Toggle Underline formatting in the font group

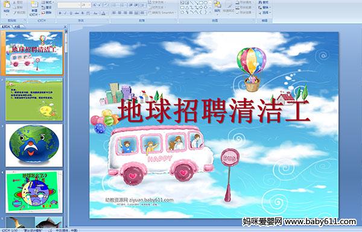pyautogui.click(x=71, y=13)
